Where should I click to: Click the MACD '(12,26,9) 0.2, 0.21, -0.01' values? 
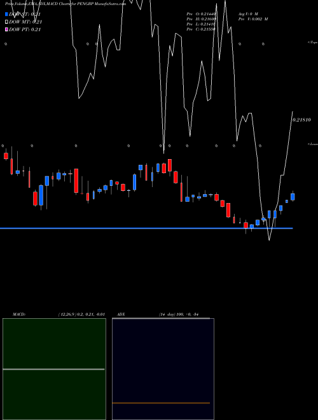click(81, 314)
